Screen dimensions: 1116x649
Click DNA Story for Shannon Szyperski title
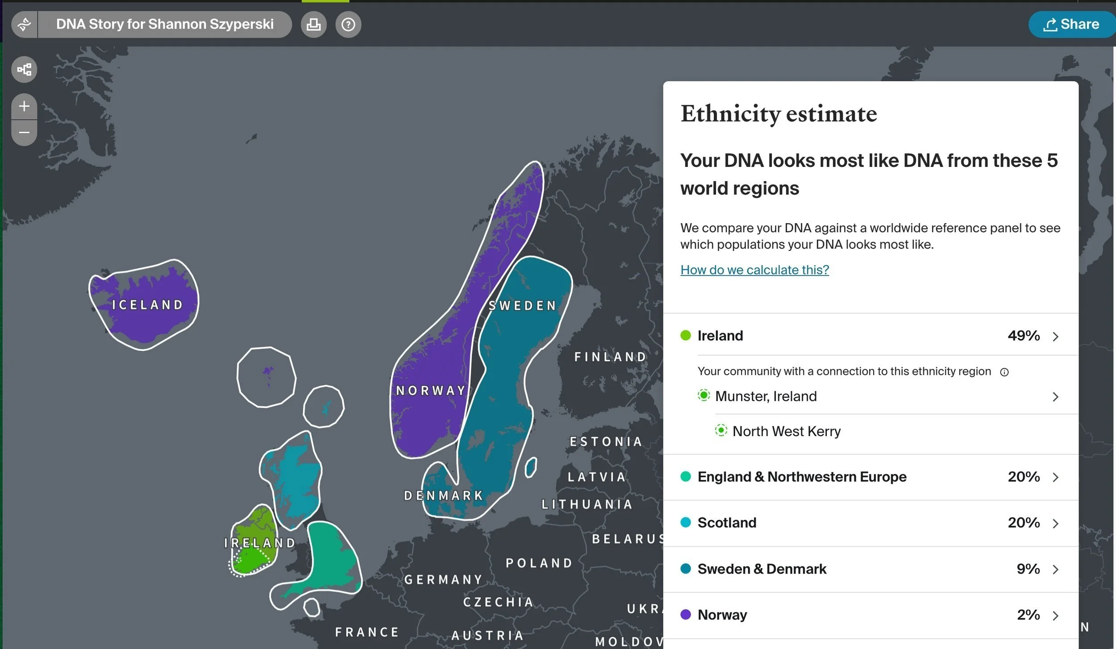tap(165, 24)
